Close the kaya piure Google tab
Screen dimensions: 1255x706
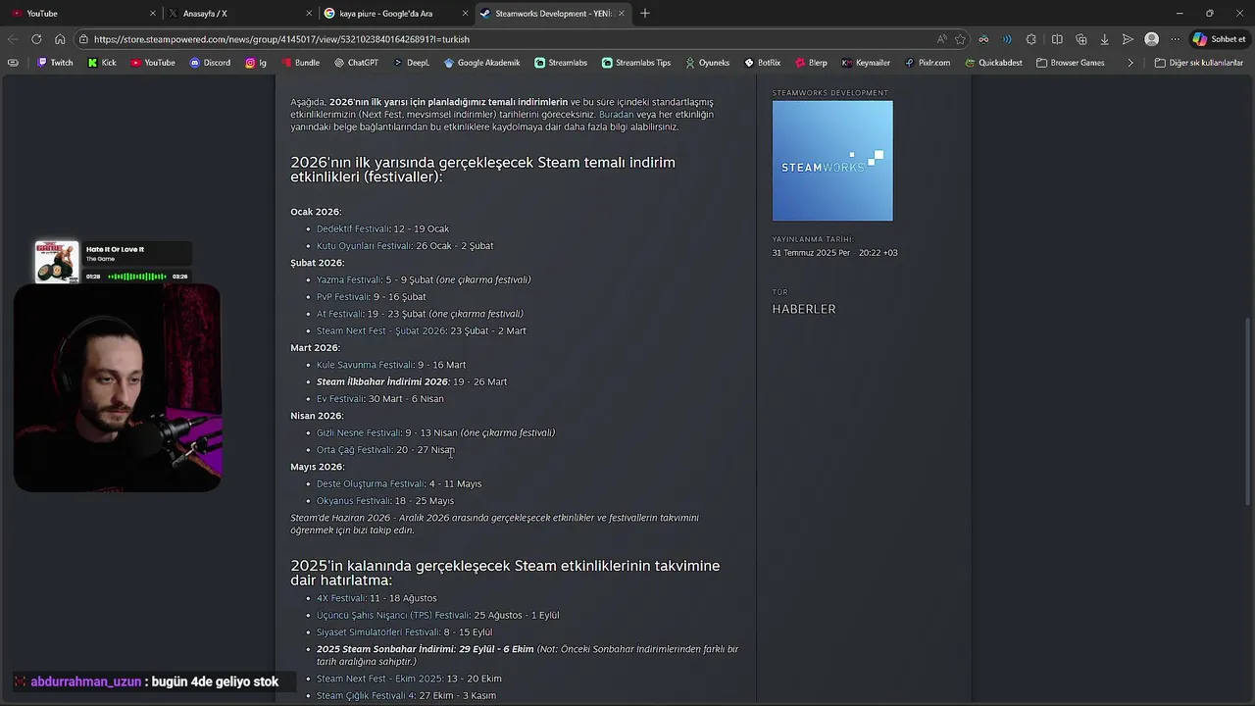click(x=465, y=14)
